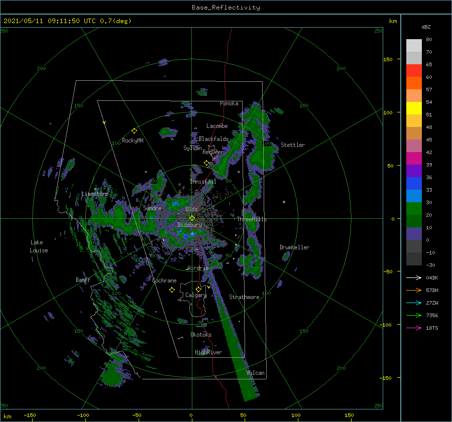Click the Ponoka city label
Screen dimensions: 452x422
[x=229, y=103]
